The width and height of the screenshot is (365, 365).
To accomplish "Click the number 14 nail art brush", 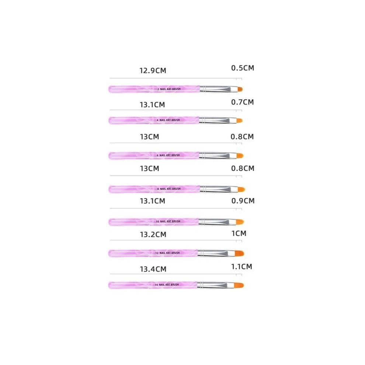I will tap(176, 285).
